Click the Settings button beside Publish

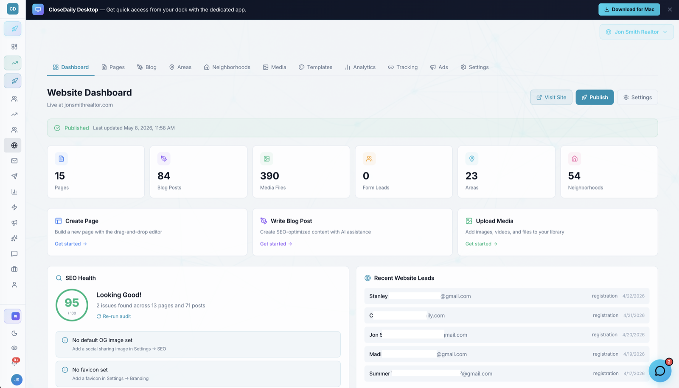[x=637, y=97]
